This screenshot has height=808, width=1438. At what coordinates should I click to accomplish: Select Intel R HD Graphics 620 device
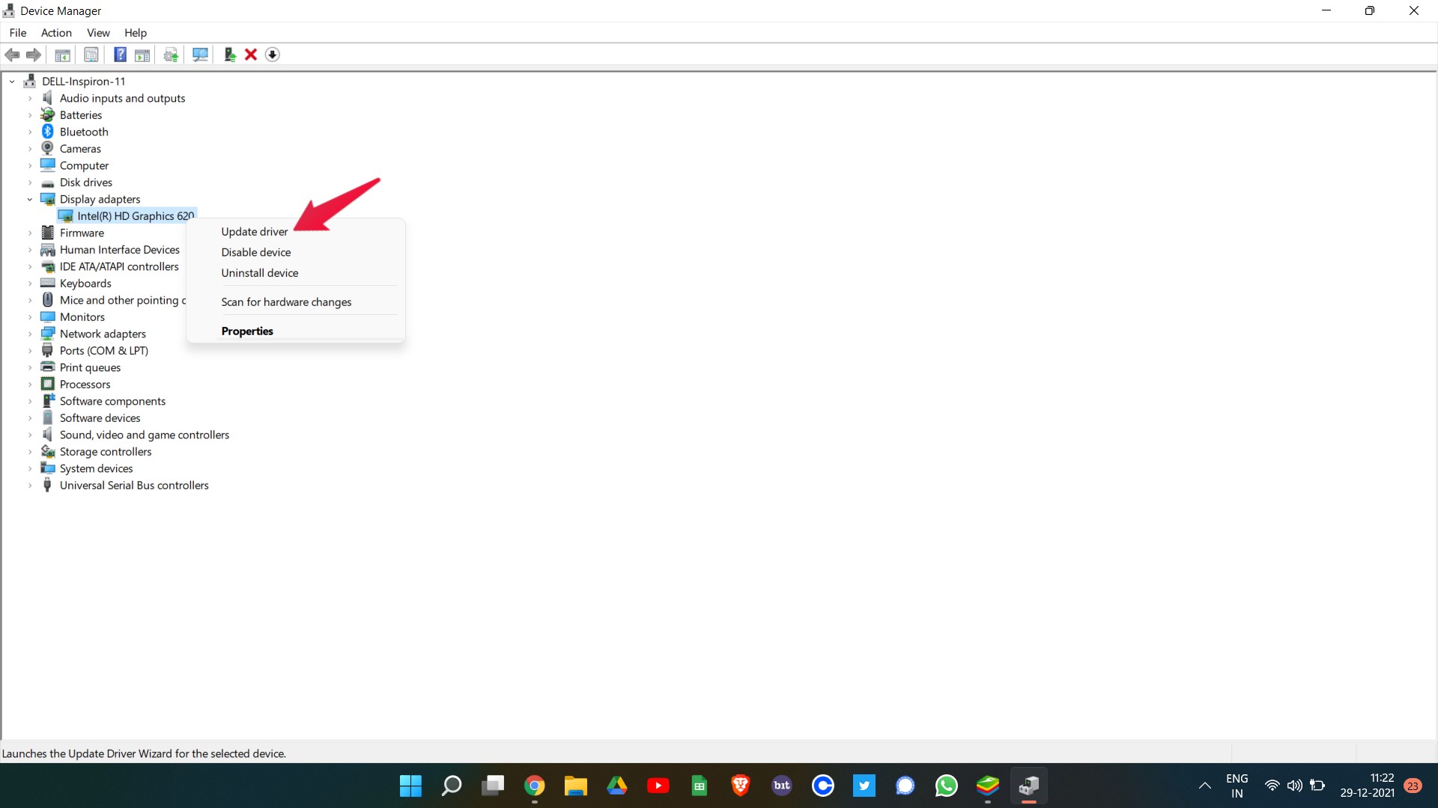(x=136, y=215)
